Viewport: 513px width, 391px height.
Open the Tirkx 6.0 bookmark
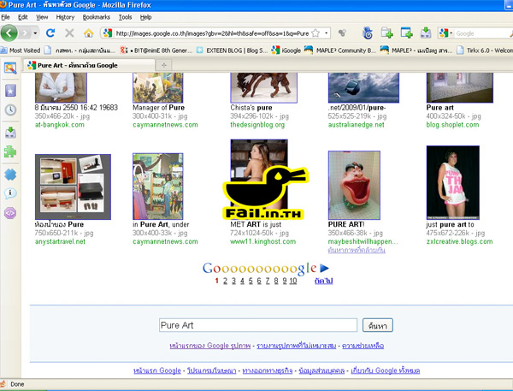(x=485, y=50)
